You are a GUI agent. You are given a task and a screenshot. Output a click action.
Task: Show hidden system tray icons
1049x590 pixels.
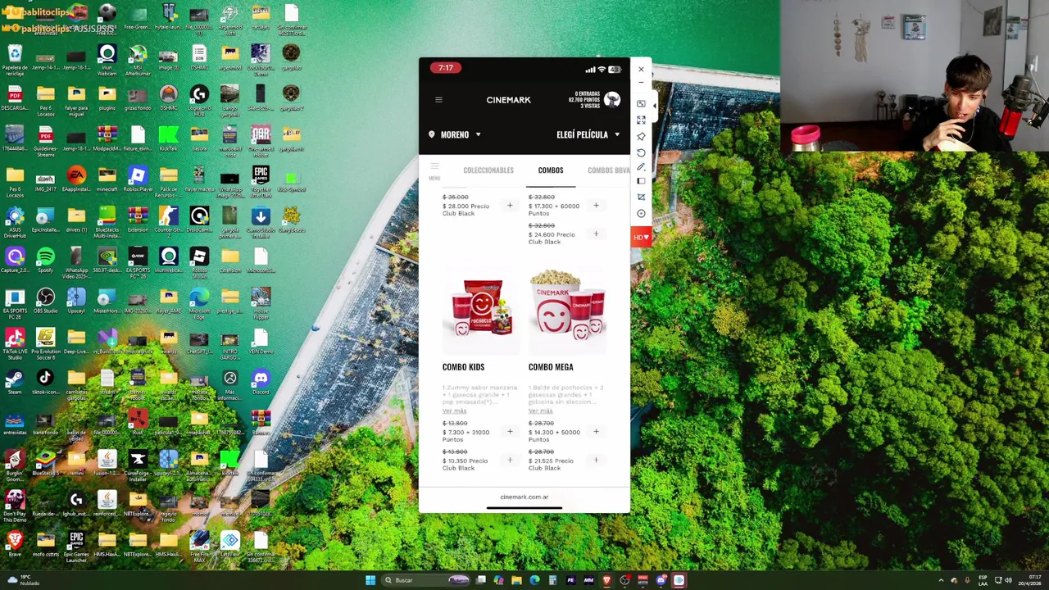pyautogui.click(x=941, y=580)
